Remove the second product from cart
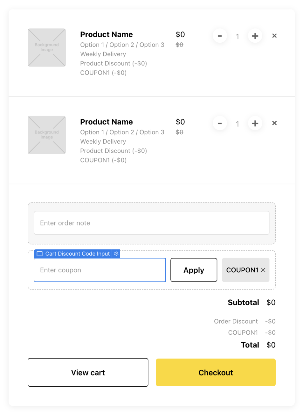Image resolution: width=303 pixels, height=414 pixels. [x=274, y=123]
